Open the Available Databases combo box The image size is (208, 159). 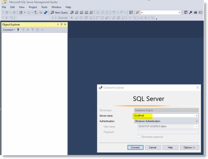[33, 18]
